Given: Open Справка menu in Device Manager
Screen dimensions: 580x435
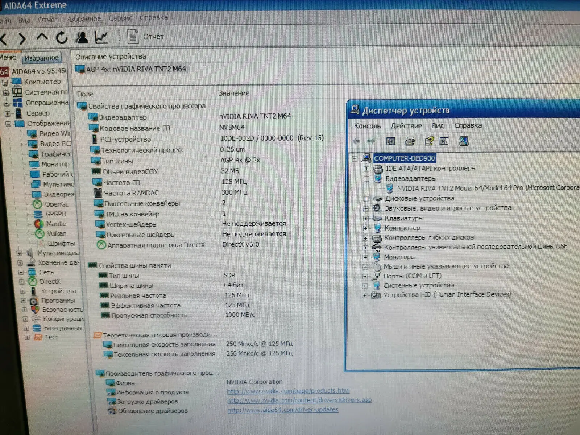Looking at the screenshot, I should click(x=468, y=125).
